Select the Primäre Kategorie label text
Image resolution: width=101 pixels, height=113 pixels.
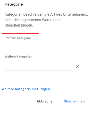coord(18,38)
